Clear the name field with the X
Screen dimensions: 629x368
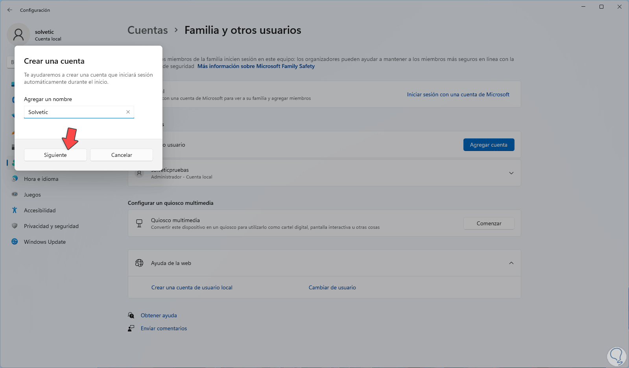coord(128,112)
